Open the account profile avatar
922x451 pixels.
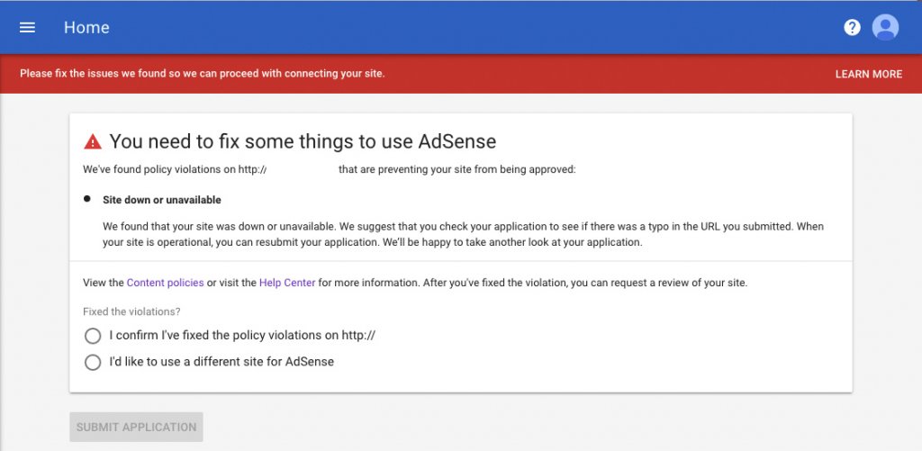885,28
